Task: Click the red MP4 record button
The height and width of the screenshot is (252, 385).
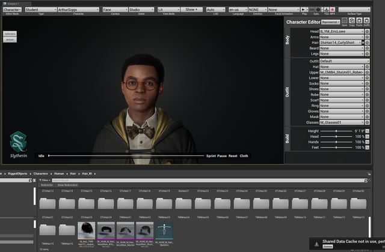Action: 333,10
